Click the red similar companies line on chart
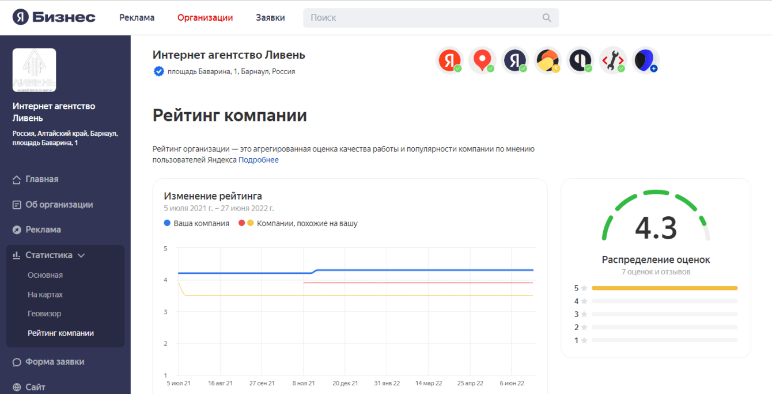 [x=418, y=282]
